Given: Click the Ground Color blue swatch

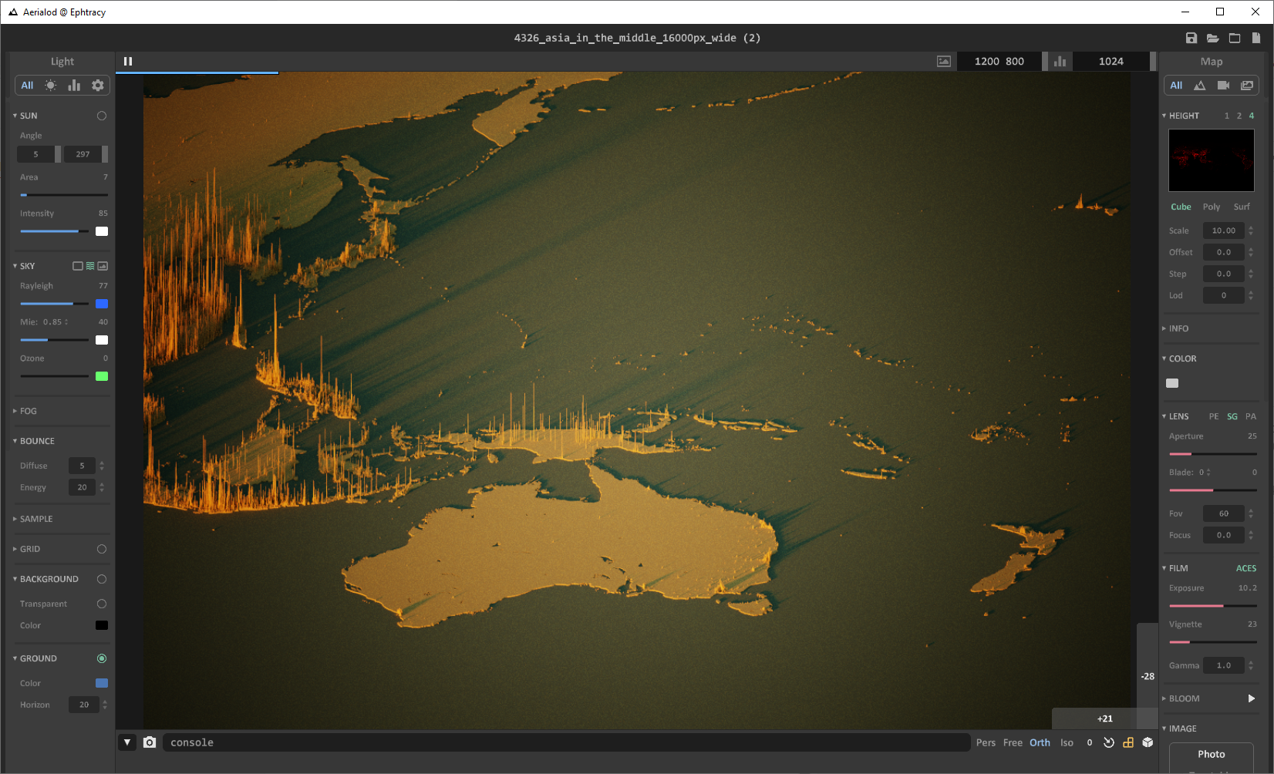Looking at the screenshot, I should 101,683.
